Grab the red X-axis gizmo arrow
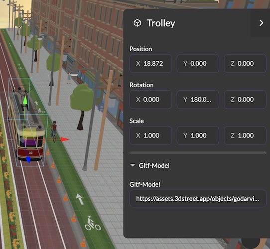The width and height of the screenshot is (270, 249). tap(65, 139)
